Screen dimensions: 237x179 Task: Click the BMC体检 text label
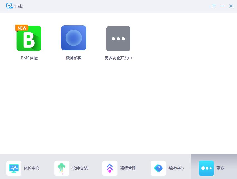coord(29,58)
